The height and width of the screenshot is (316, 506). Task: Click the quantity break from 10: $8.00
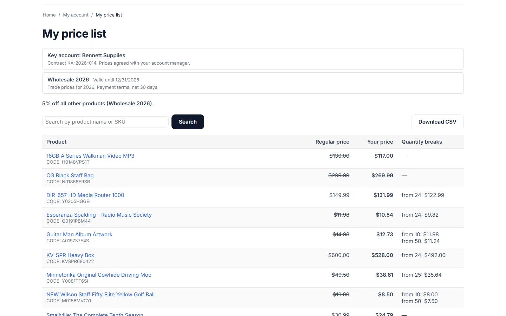tap(420, 295)
